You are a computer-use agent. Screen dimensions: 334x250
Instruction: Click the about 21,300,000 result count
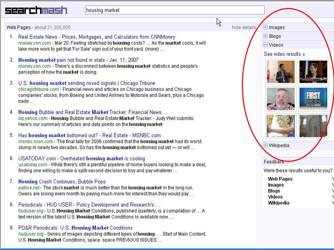[x=53, y=27]
